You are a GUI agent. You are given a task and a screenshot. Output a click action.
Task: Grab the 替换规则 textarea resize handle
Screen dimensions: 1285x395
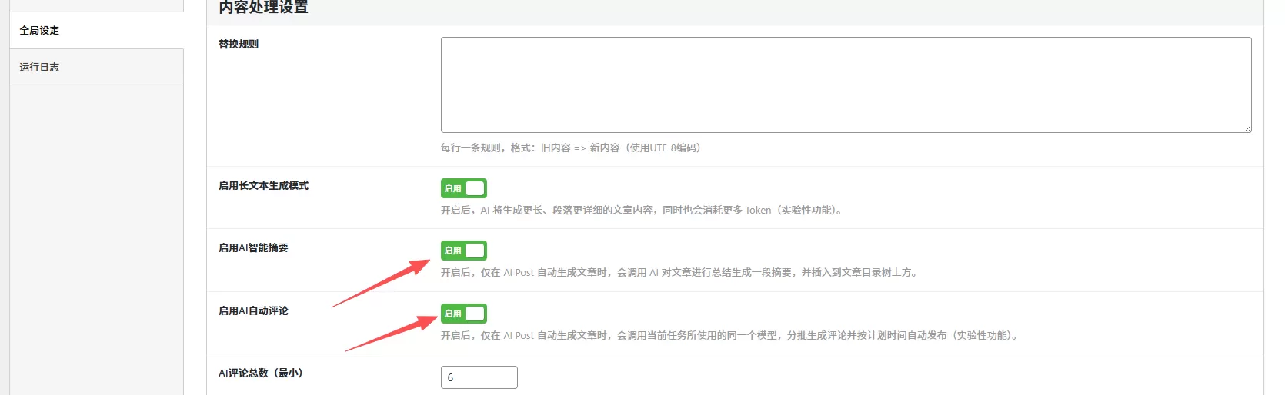coord(1247,128)
